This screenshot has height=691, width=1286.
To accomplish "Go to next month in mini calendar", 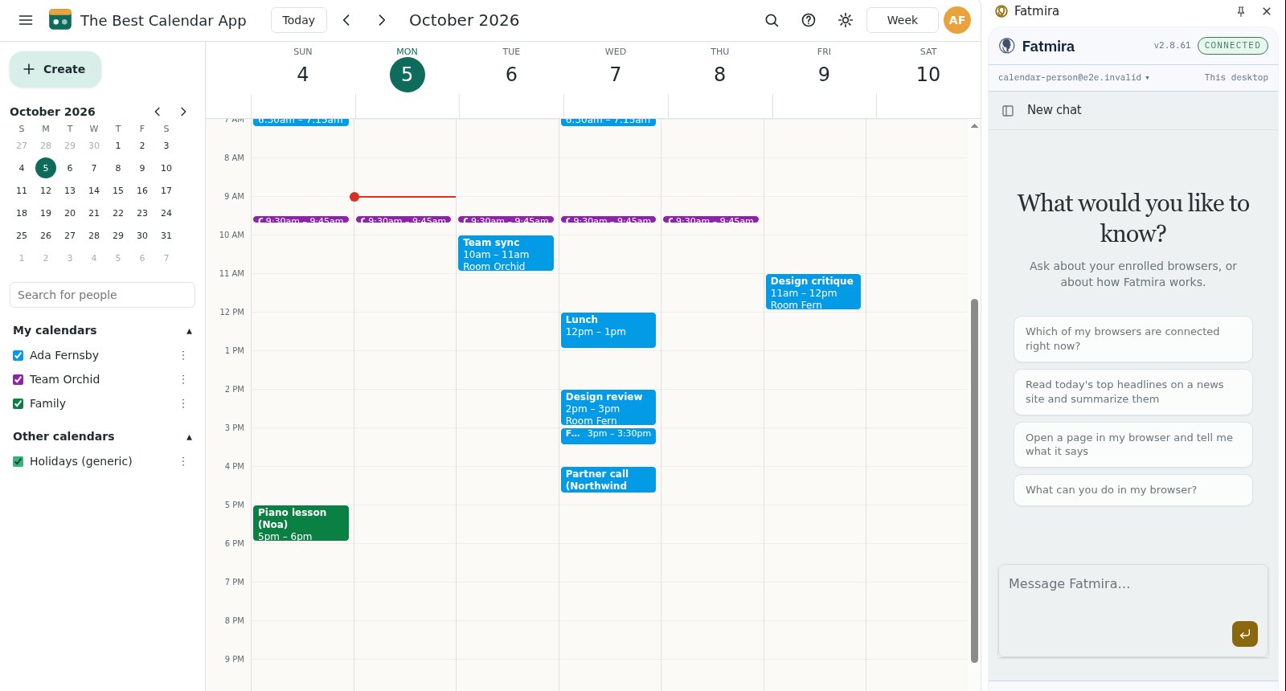I will click(183, 112).
